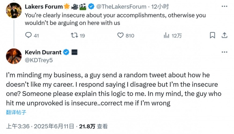Viewport: 234px width, 134px height.
Task: Click the black affiliate badge icon
Action: click(x=75, y=53)
